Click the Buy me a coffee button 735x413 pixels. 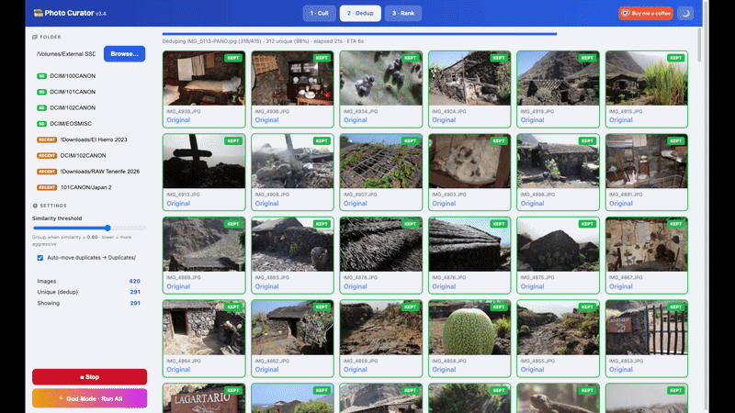pos(646,13)
